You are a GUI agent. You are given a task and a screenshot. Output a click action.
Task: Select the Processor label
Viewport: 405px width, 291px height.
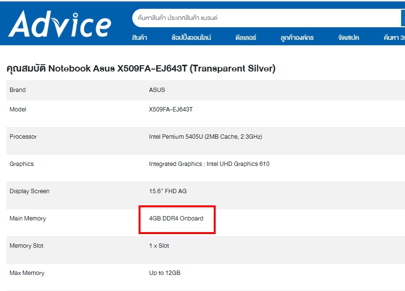click(23, 137)
